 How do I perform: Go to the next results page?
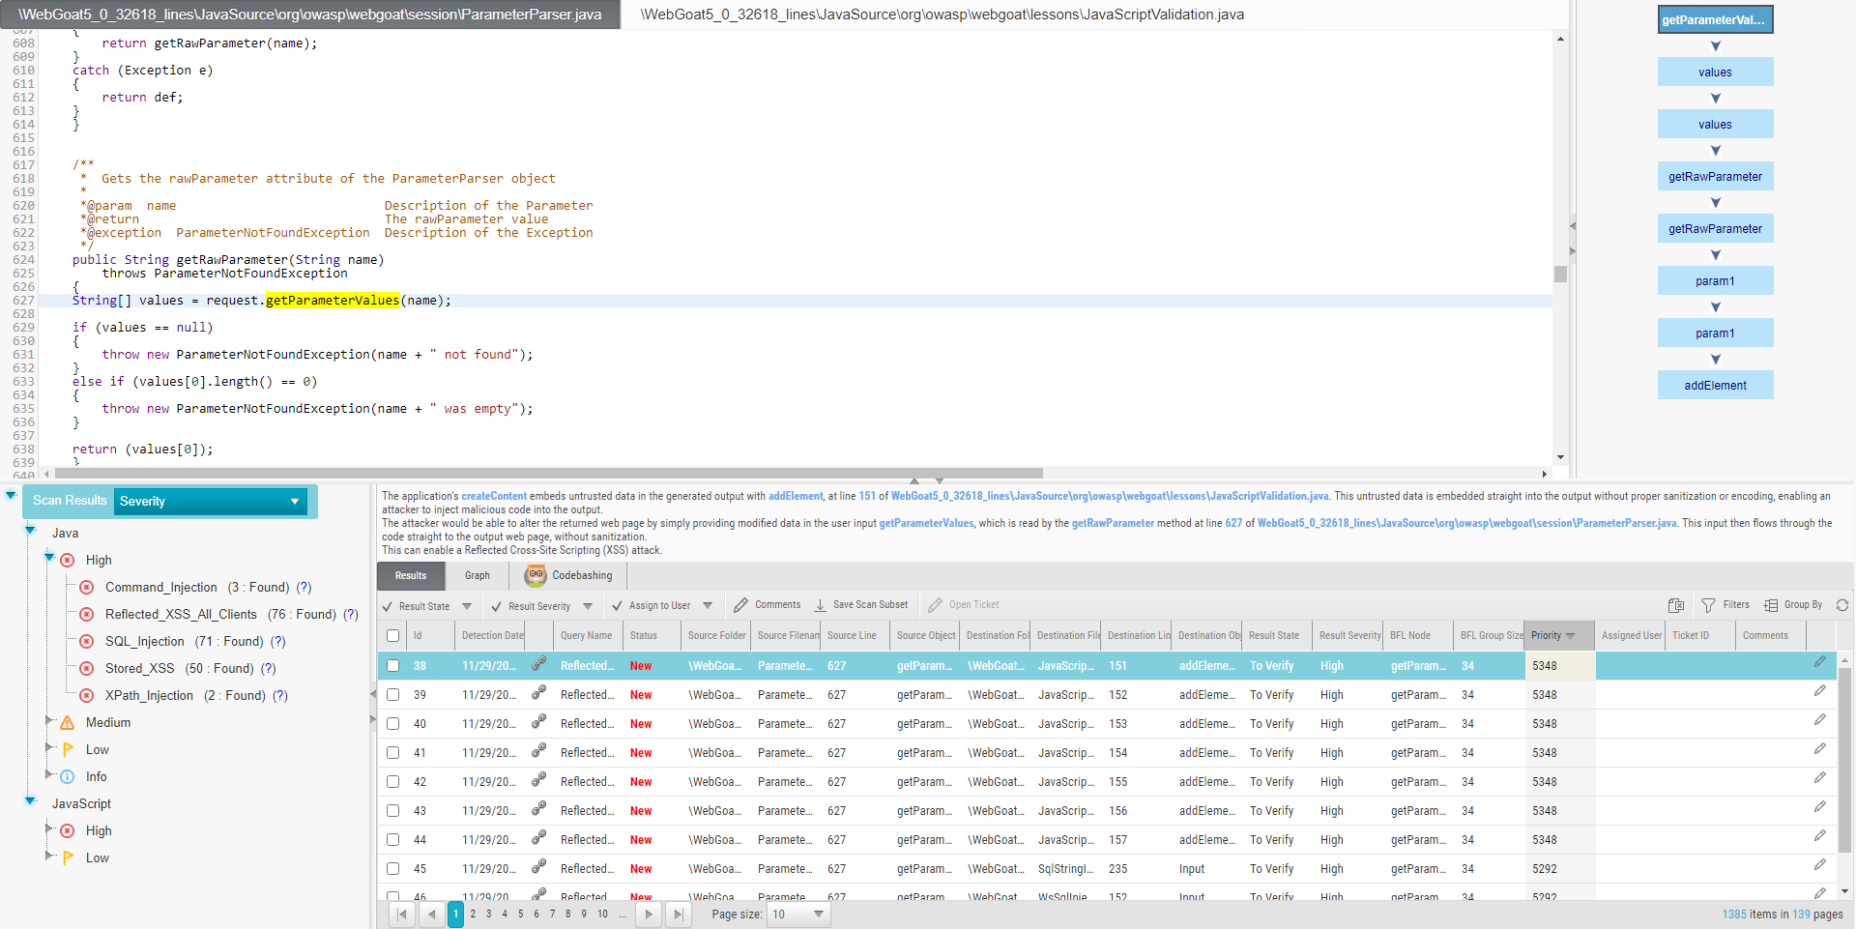[649, 914]
